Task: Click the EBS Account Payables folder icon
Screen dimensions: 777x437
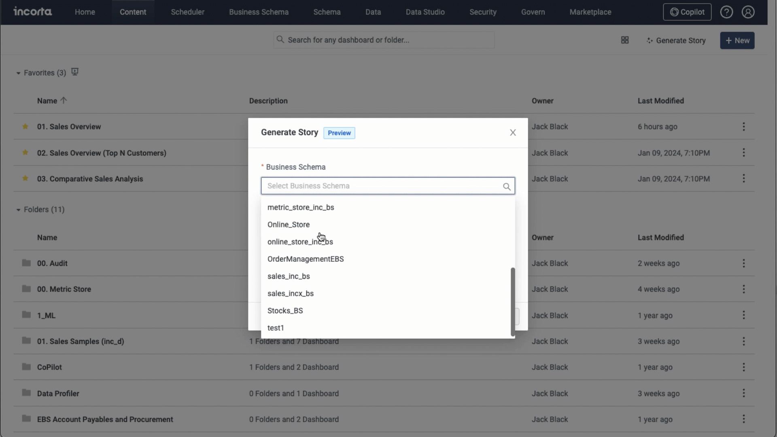Action: coord(26,419)
